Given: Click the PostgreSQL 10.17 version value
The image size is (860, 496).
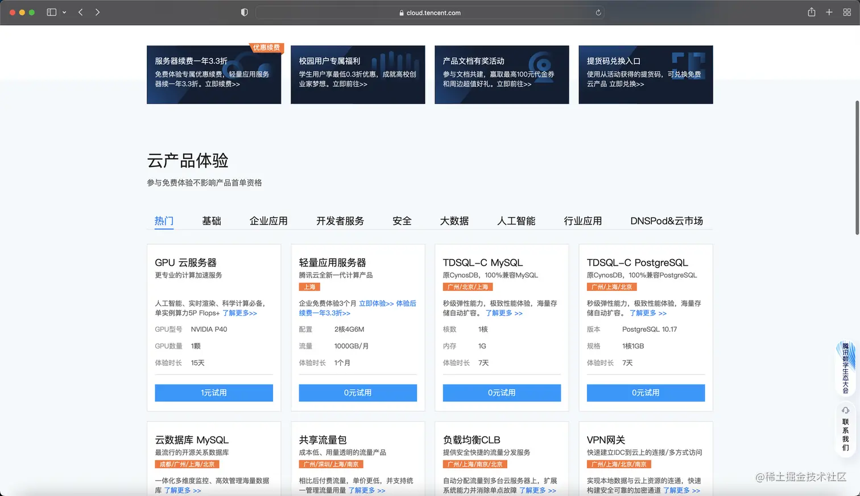Looking at the screenshot, I should point(650,330).
